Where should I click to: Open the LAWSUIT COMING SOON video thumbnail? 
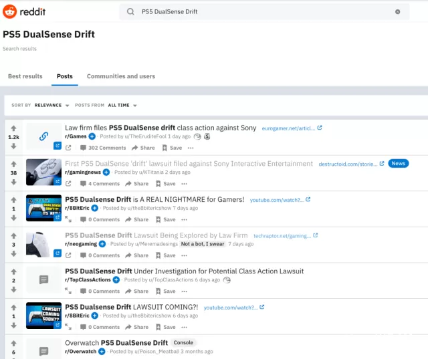[x=43, y=316]
